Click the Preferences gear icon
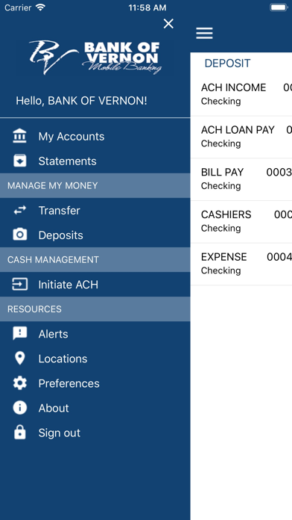 pos(20,383)
